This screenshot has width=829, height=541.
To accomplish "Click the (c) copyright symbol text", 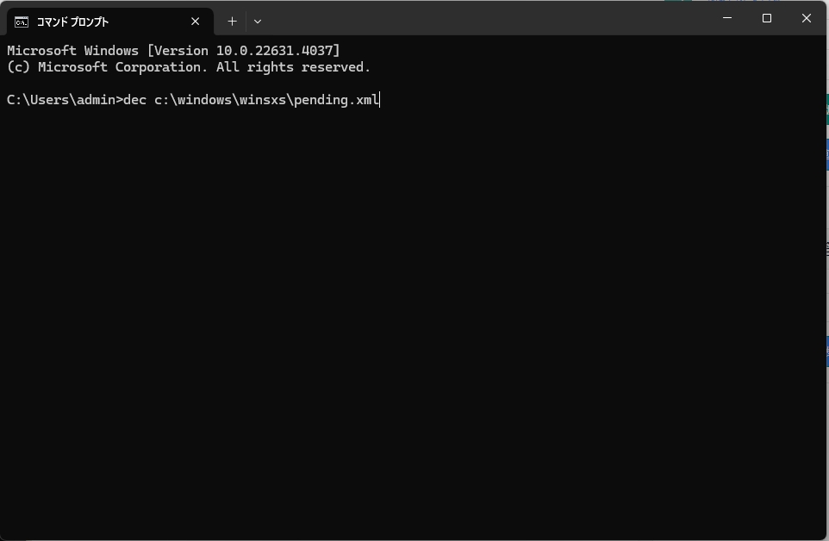I will pyautogui.click(x=18, y=67).
